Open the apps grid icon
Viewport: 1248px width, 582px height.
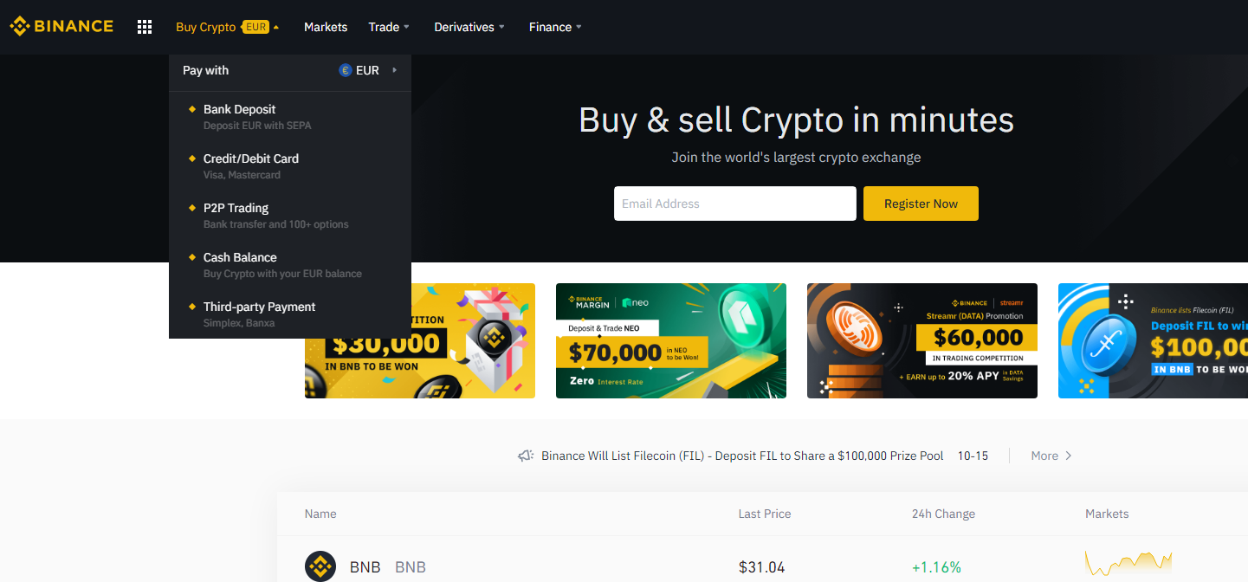coord(145,27)
